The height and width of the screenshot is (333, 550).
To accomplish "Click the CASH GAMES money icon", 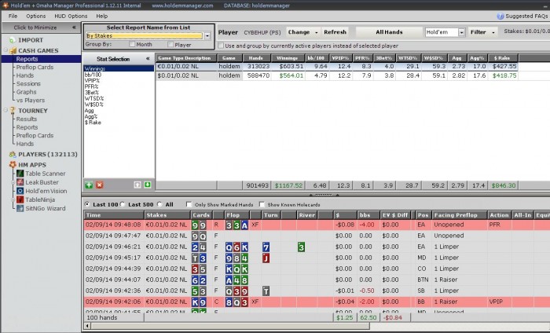I will pos(13,51).
